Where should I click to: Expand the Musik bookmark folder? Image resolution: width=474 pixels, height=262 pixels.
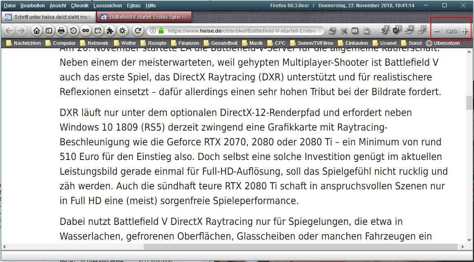pos(253,43)
